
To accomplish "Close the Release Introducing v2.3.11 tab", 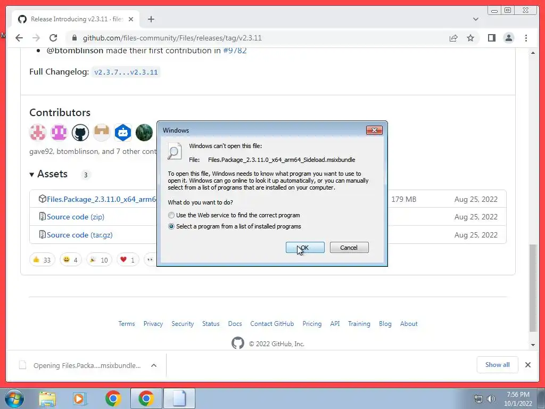I will pos(131,19).
